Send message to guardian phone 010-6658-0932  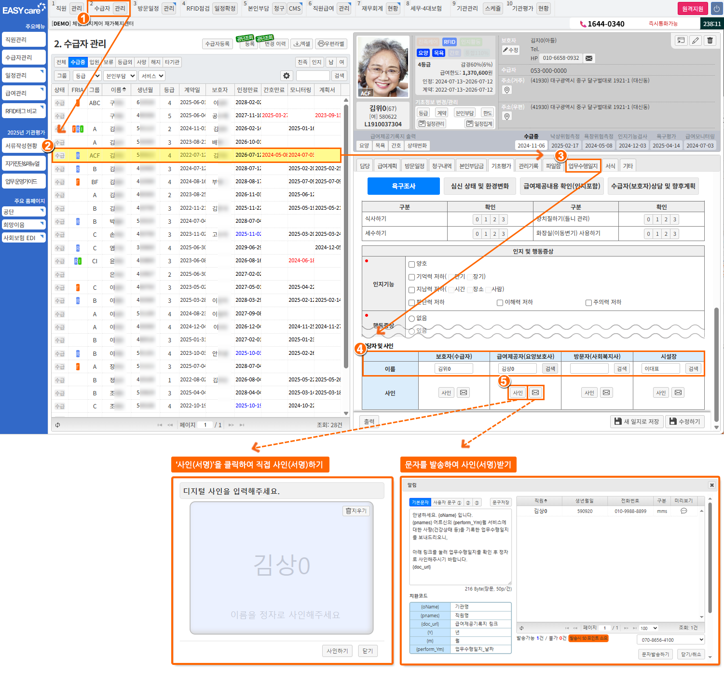click(x=589, y=58)
